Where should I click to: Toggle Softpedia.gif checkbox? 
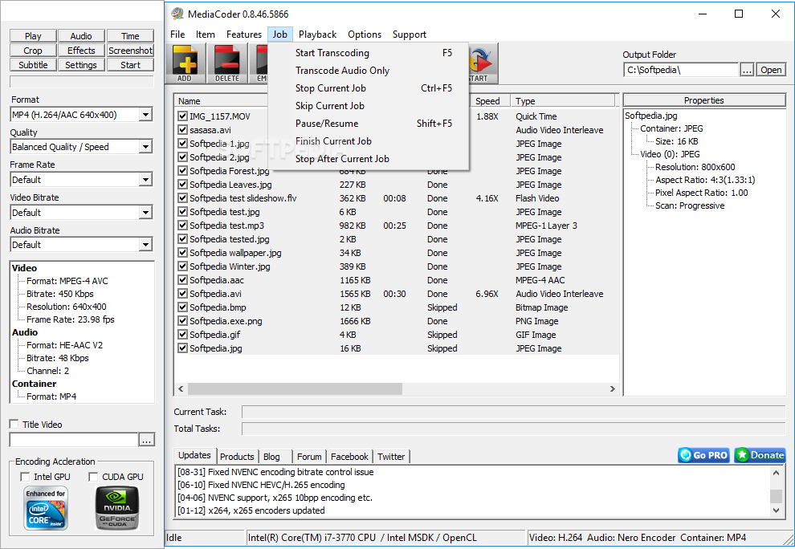(182, 335)
